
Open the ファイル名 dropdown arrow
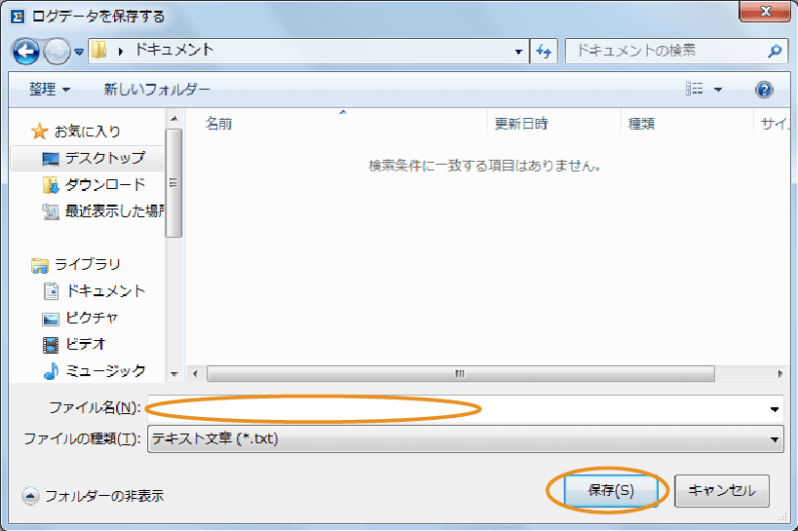(774, 409)
